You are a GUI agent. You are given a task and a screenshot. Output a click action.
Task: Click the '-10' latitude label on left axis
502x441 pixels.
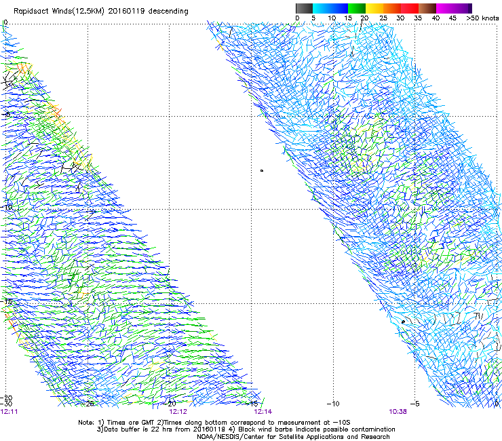tap(7, 207)
